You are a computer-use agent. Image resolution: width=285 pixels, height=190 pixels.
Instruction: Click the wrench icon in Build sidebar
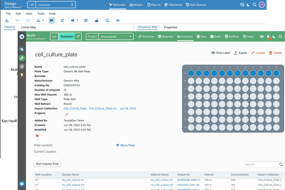click(22, 58)
